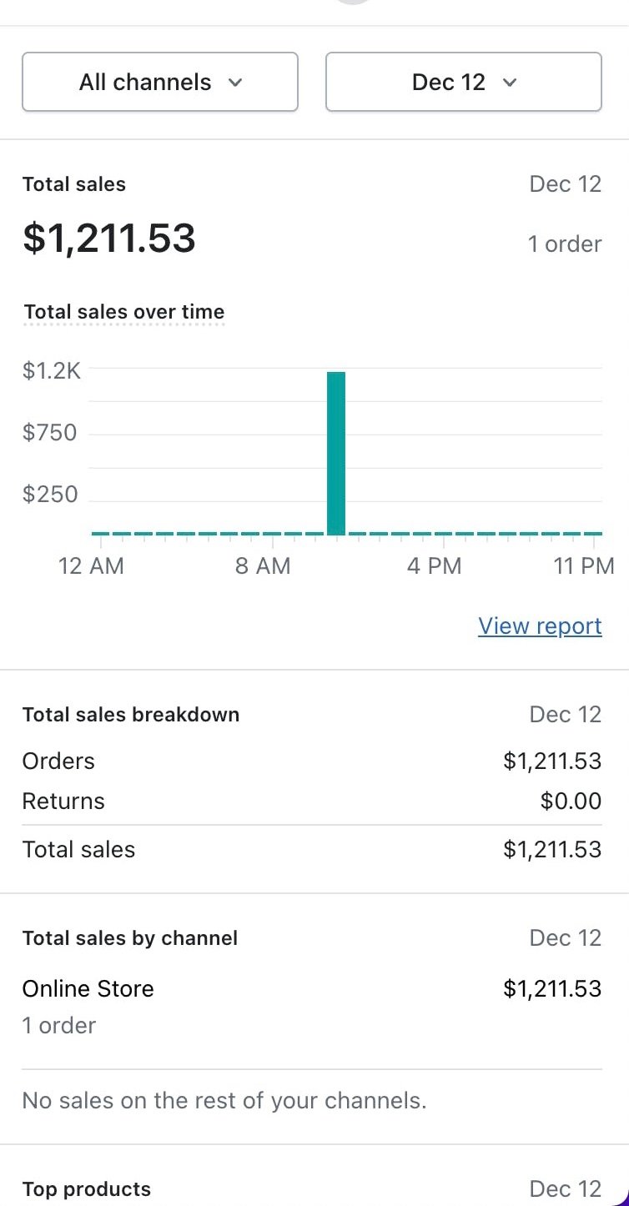Open the Dec 12 date dropdown

click(x=463, y=82)
